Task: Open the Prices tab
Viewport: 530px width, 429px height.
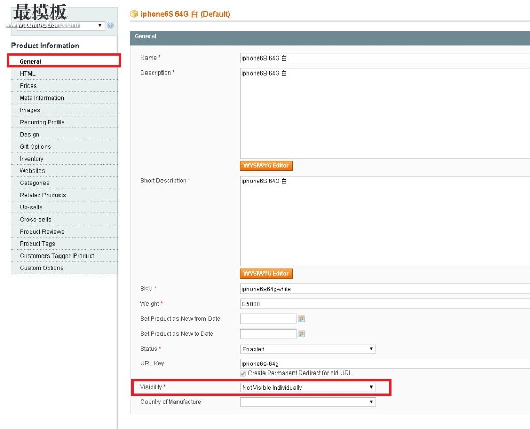Action: tap(64, 86)
